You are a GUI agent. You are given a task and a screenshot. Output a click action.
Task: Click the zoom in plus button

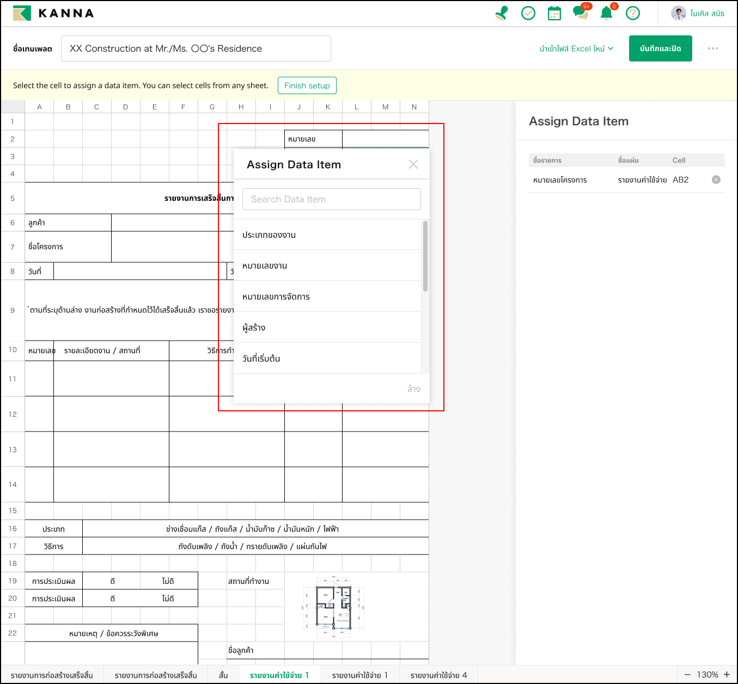[727, 674]
